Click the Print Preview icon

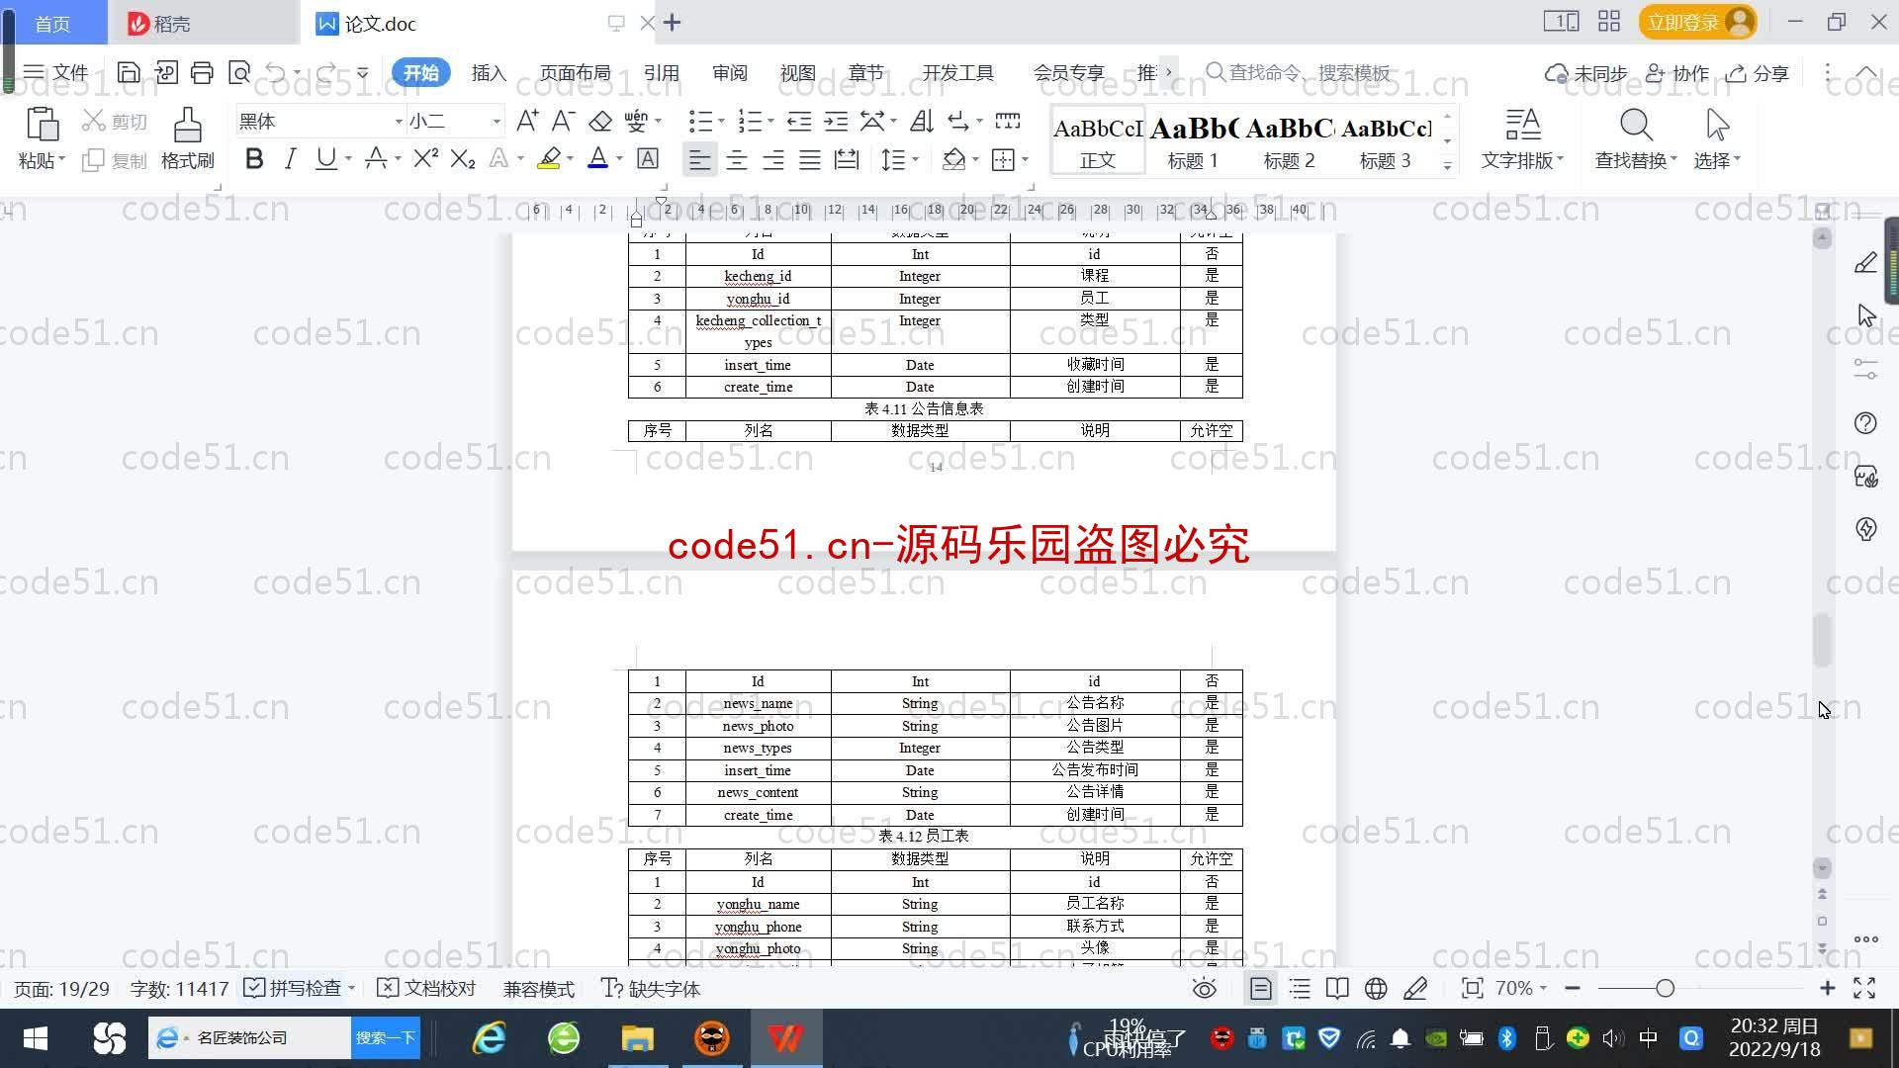tap(239, 72)
